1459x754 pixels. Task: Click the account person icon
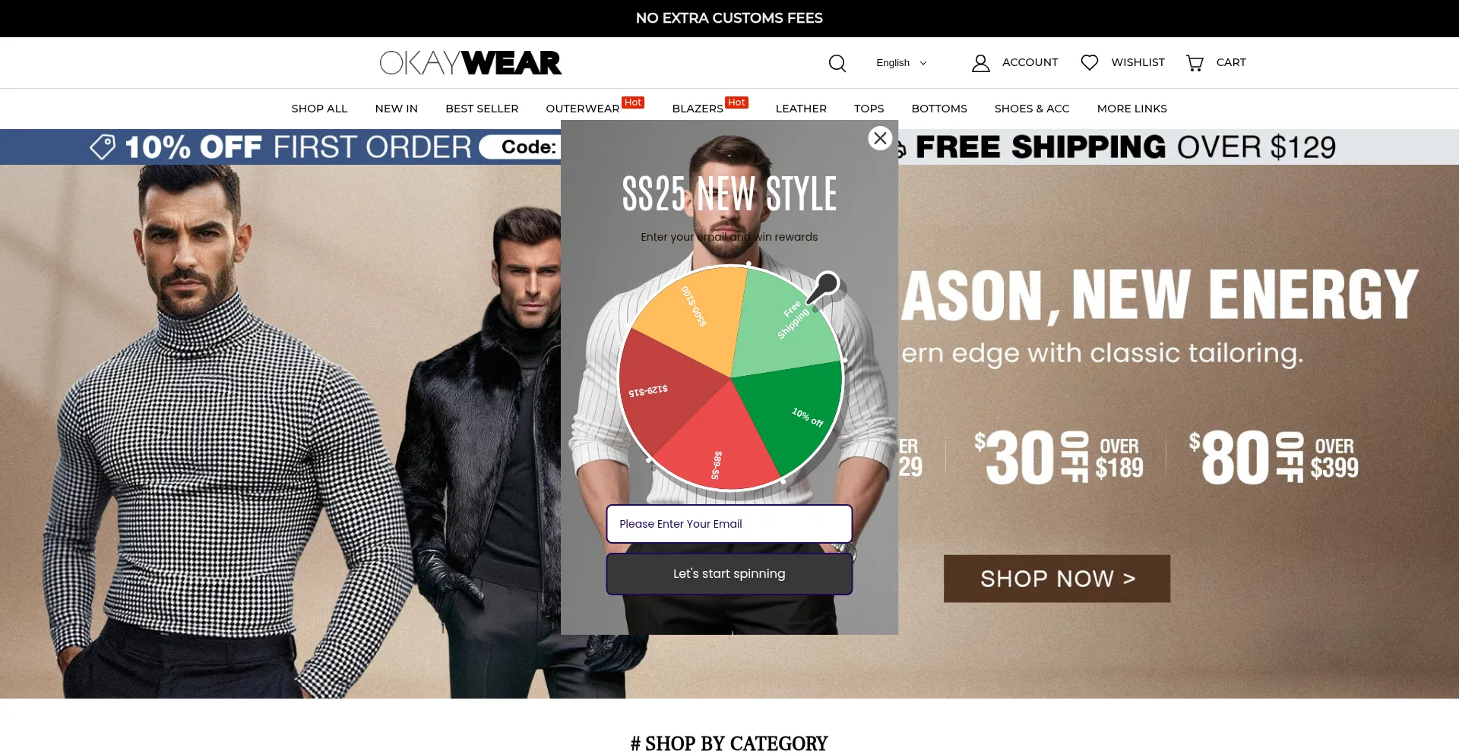980,63
